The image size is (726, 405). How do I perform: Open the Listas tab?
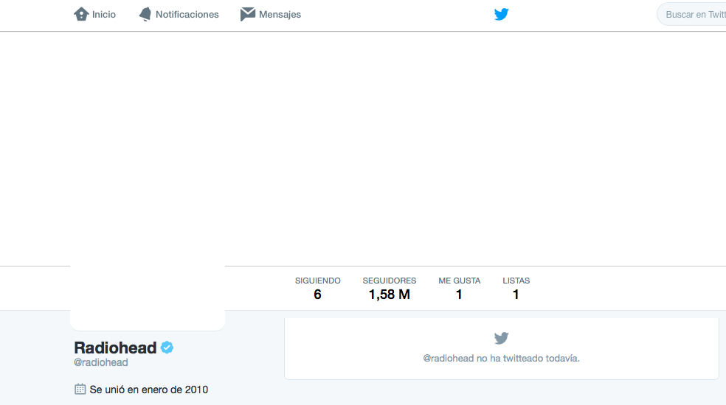tap(516, 288)
